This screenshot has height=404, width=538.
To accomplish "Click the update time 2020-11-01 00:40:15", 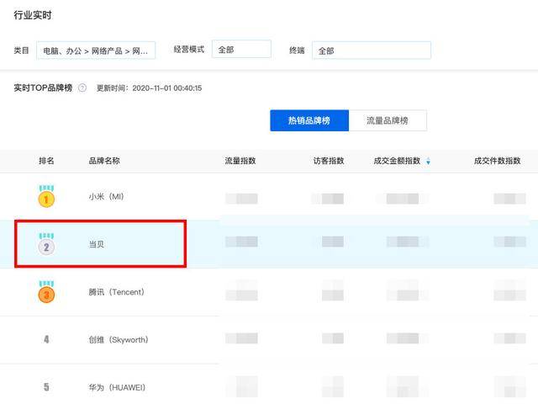I will click(x=167, y=88).
